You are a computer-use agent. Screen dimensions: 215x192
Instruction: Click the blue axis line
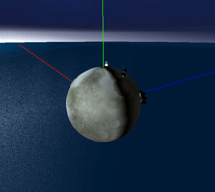180,82
